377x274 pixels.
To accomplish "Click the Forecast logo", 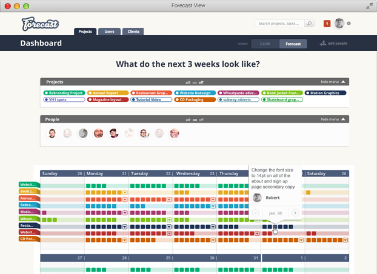I will click(x=40, y=24).
